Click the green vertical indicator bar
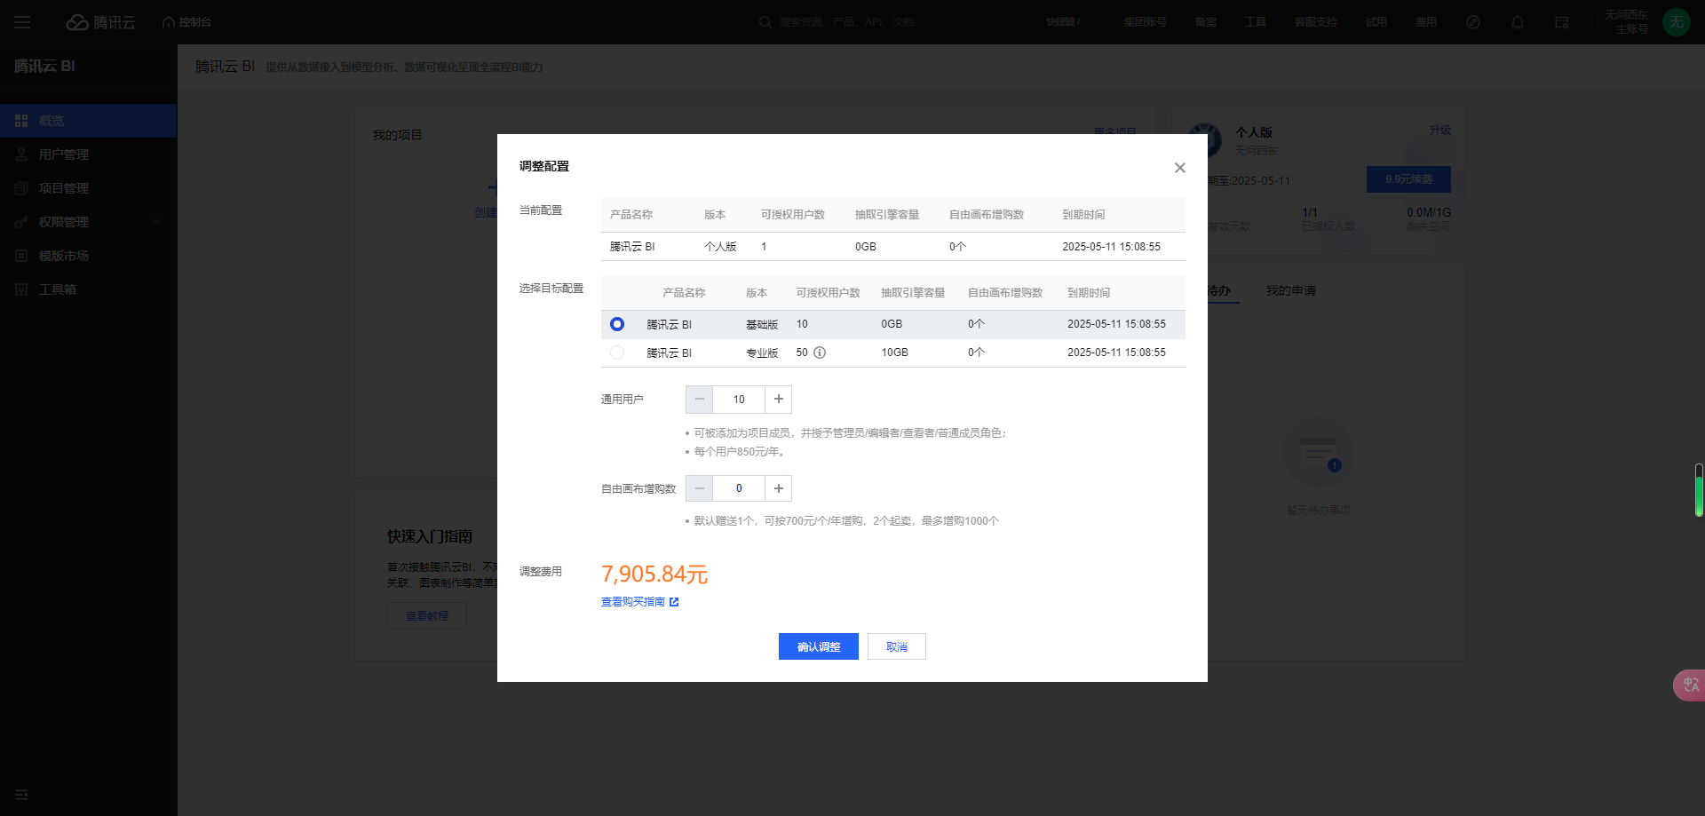Screen dimensions: 1705x816 point(1699,490)
